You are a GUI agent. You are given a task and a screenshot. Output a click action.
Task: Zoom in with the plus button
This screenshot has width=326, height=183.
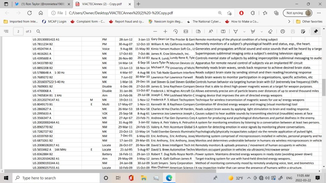coord(165,31)
